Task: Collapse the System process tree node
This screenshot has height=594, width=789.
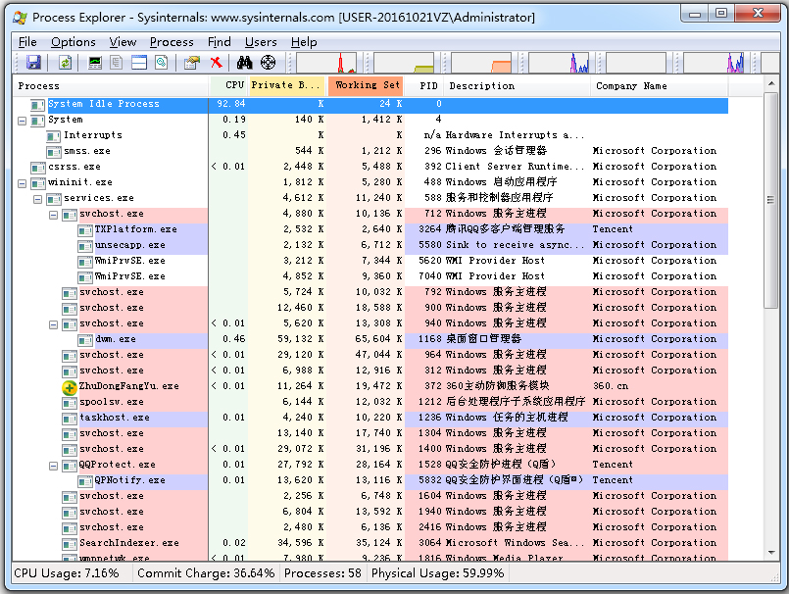Action: pos(23,121)
